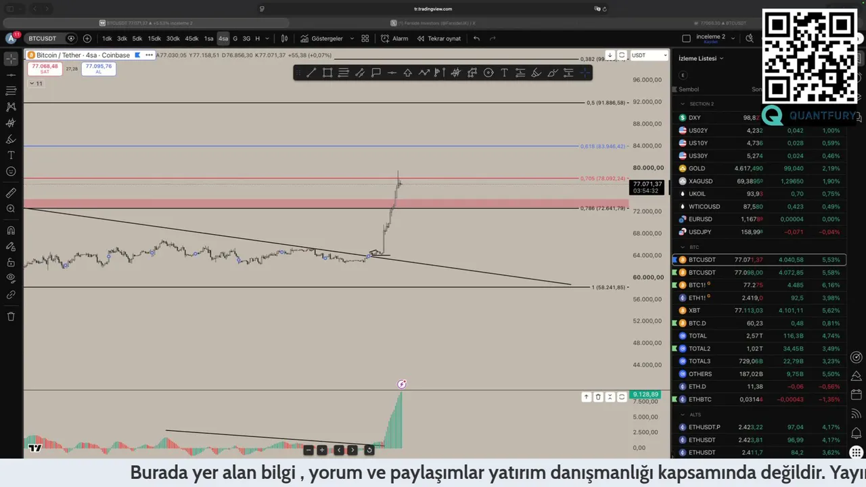Click the Sembol column header
The height and width of the screenshot is (487, 866).
tap(689, 89)
